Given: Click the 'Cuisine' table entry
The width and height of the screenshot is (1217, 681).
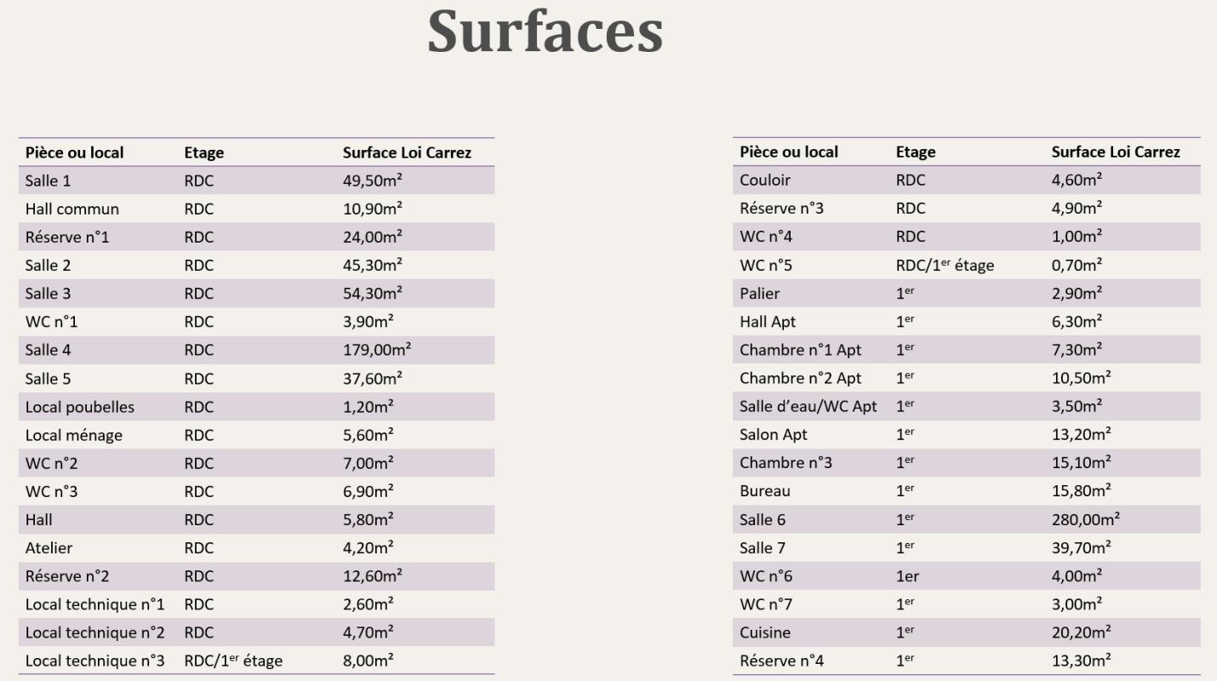Looking at the screenshot, I should click(765, 632).
